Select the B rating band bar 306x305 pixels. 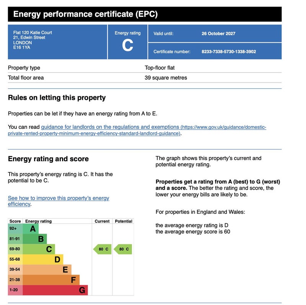(35, 239)
